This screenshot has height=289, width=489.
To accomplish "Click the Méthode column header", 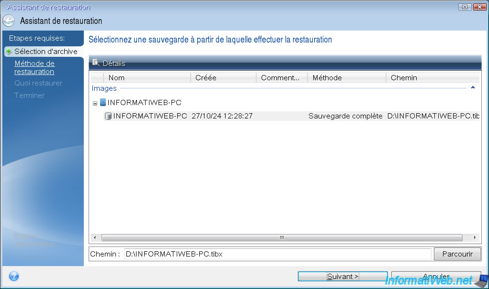I will (x=346, y=77).
